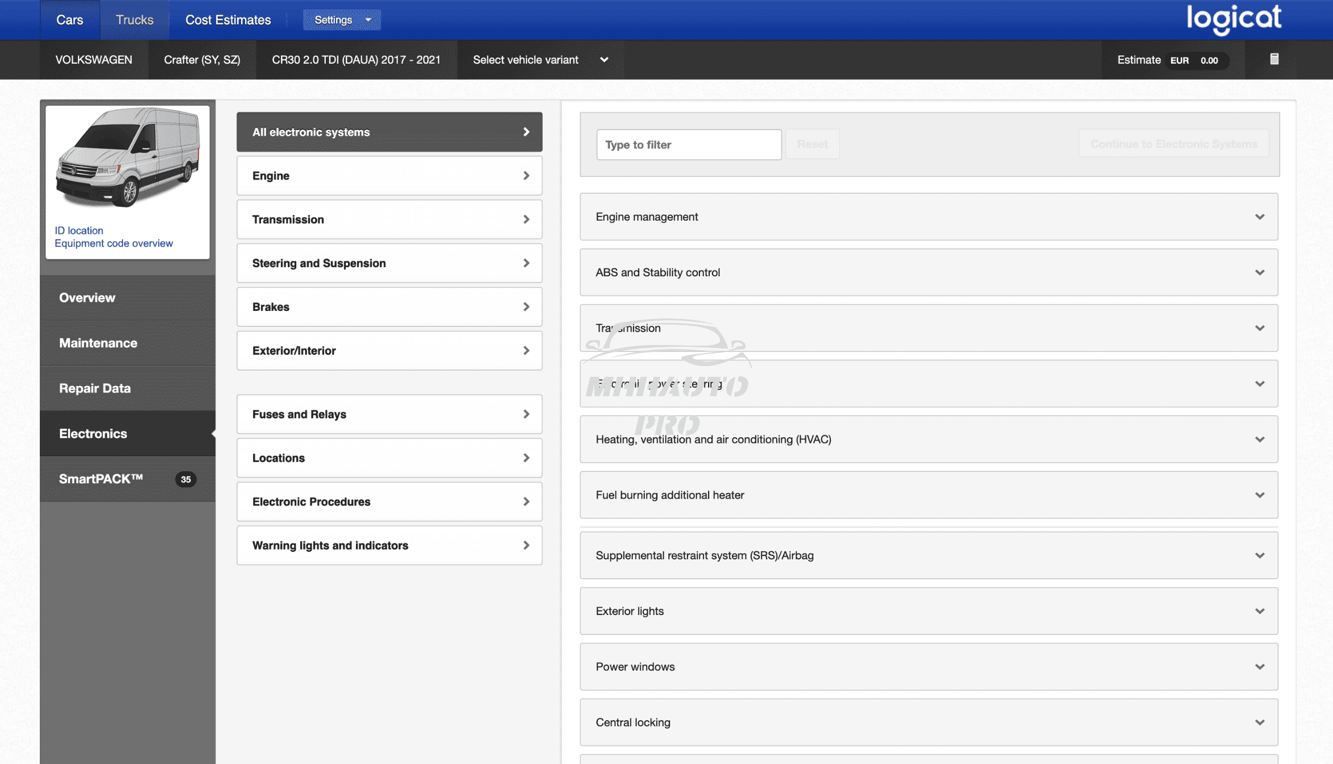Select Warning lights and indicators item
Image resolution: width=1333 pixels, height=764 pixels.
click(x=389, y=546)
